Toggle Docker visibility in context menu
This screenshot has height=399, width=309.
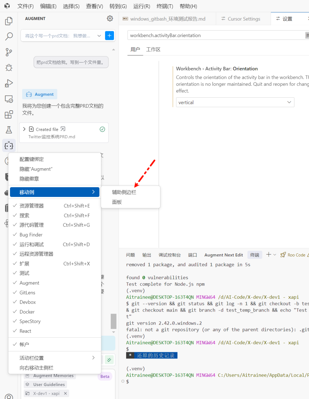pyautogui.click(x=55, y=312)
